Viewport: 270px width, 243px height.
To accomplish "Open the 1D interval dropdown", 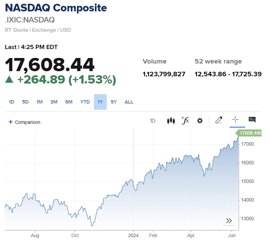I will pyautogui.click(x=153, y=121).
